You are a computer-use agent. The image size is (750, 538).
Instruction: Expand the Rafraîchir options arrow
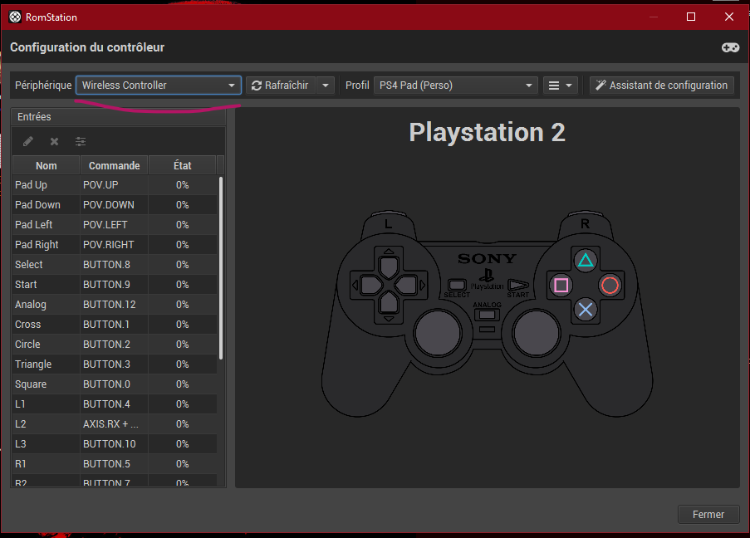(326, 86)
